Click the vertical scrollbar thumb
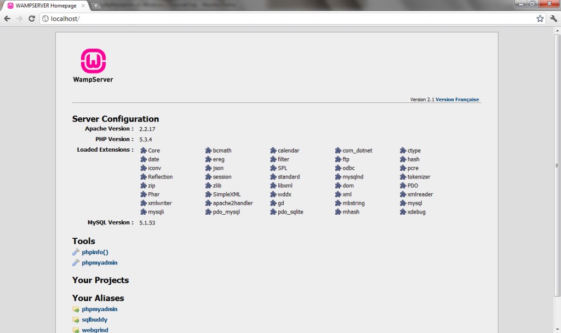This screenshot has height=333, width=561. 557,165
